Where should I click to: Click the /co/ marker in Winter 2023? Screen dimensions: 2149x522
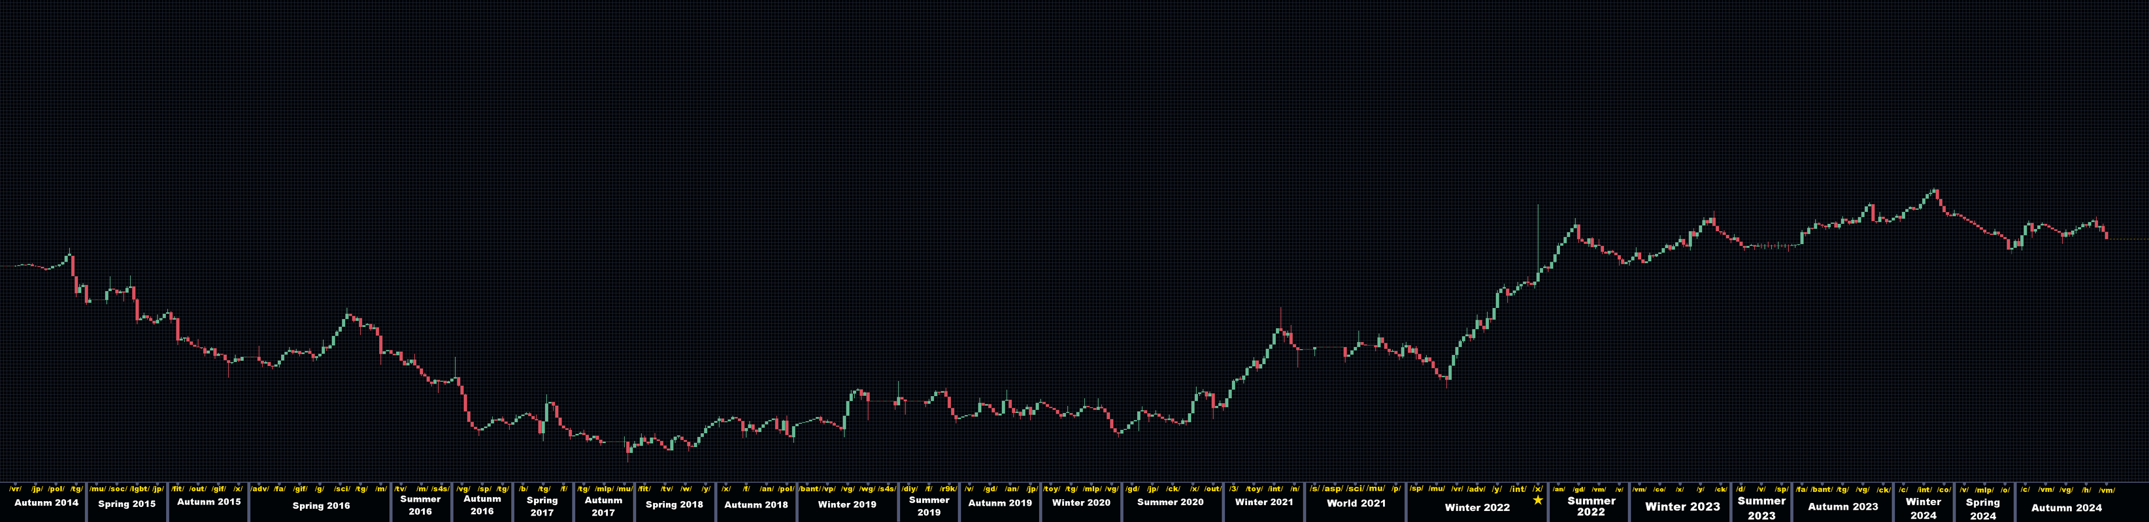tap(1659, 489)
